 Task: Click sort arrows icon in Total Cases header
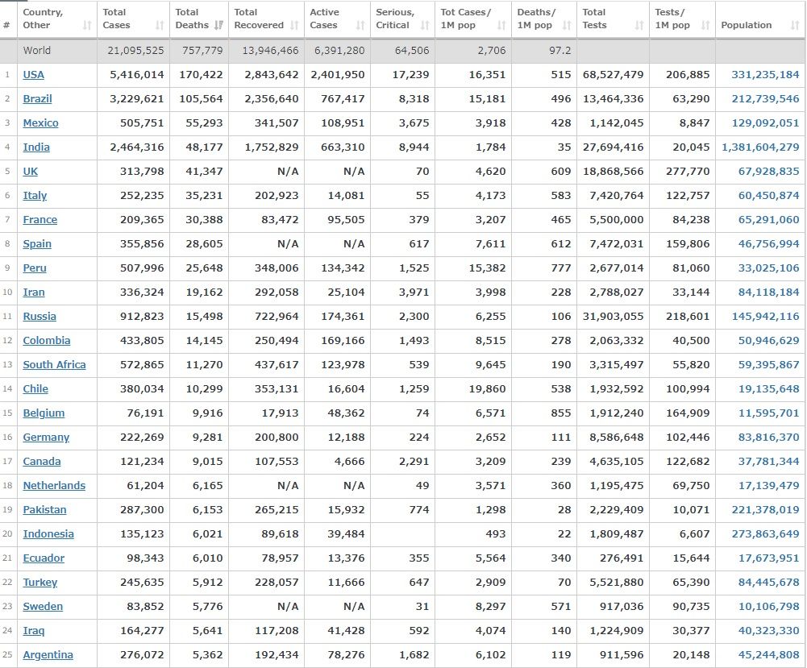click(x=160, y=26)
